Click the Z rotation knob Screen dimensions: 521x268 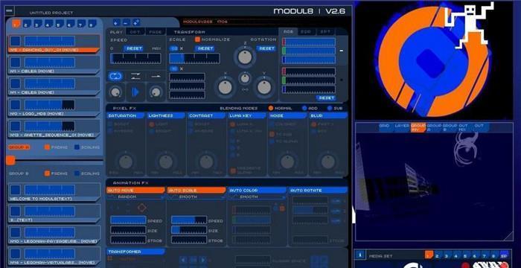(245, 57)
